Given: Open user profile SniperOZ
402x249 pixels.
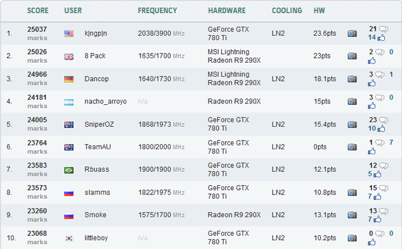Looking at the screenshot, I should pyautogui.click(x=99, y=124).
